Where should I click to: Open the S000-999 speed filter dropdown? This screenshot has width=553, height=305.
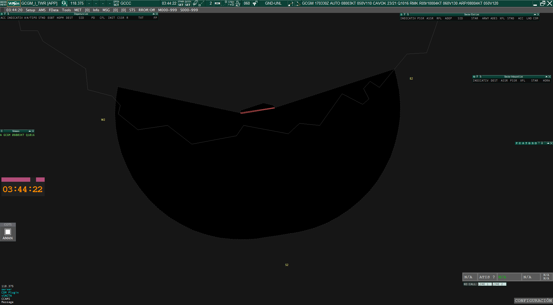click(189, 10)
